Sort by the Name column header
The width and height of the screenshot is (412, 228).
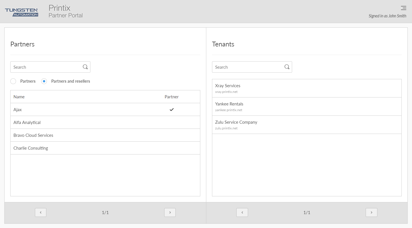tap(19, 97)
